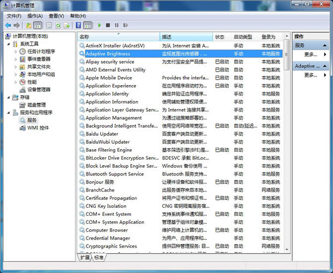333x273 pixels.
Task: Click the Back arrow in toolbar
Action: pos(8,25)
